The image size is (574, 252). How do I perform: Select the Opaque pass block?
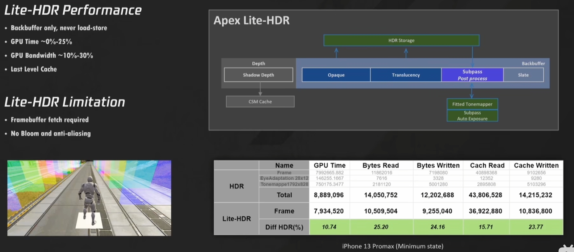point(336,75)
